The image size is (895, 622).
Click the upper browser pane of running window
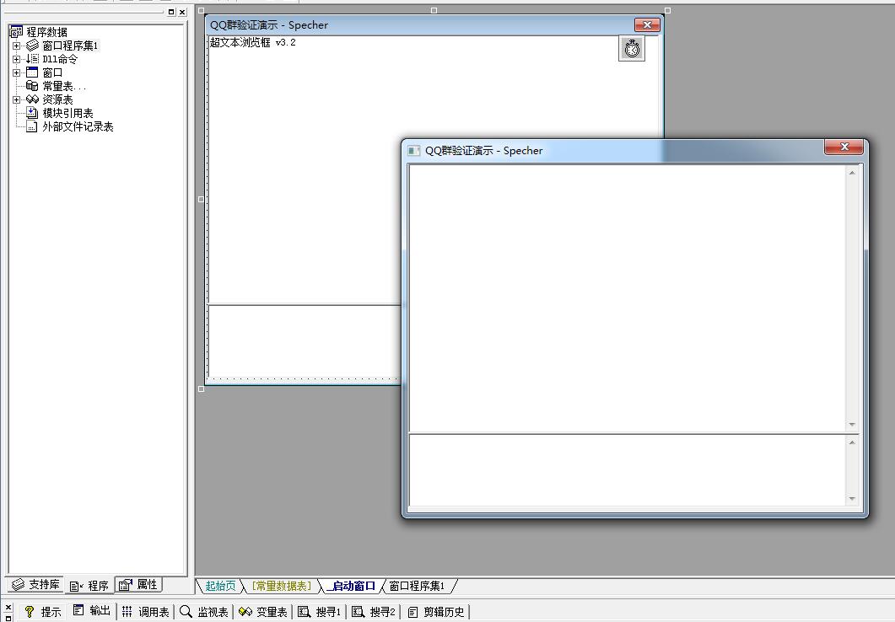pyautogui.click(x=628, y=298)
